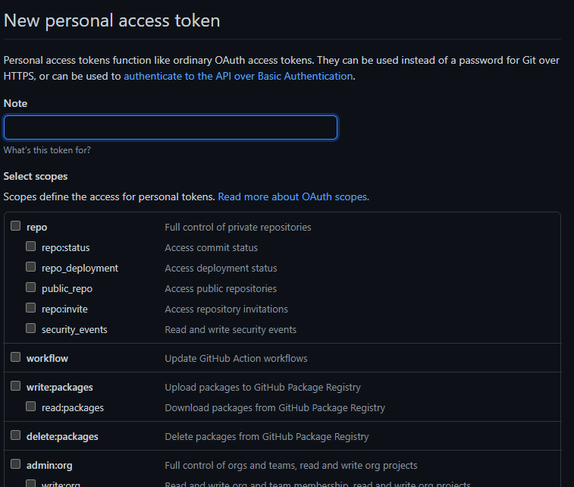Click the 'write:packages' label text
This screenshot has width=574, height=487.
point(60,388)
